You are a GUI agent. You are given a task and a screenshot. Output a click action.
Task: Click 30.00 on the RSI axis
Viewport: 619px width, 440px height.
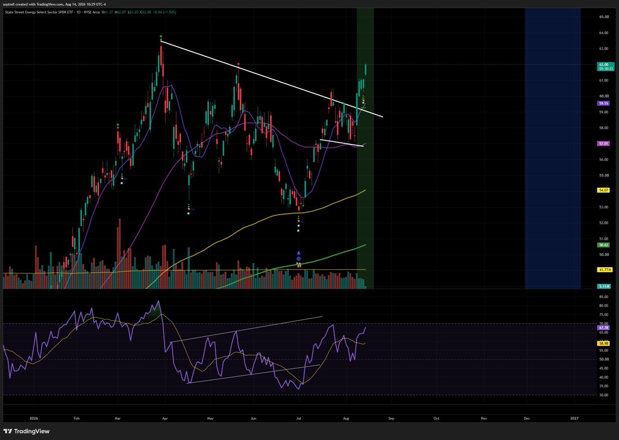click(x=604, y=395)
